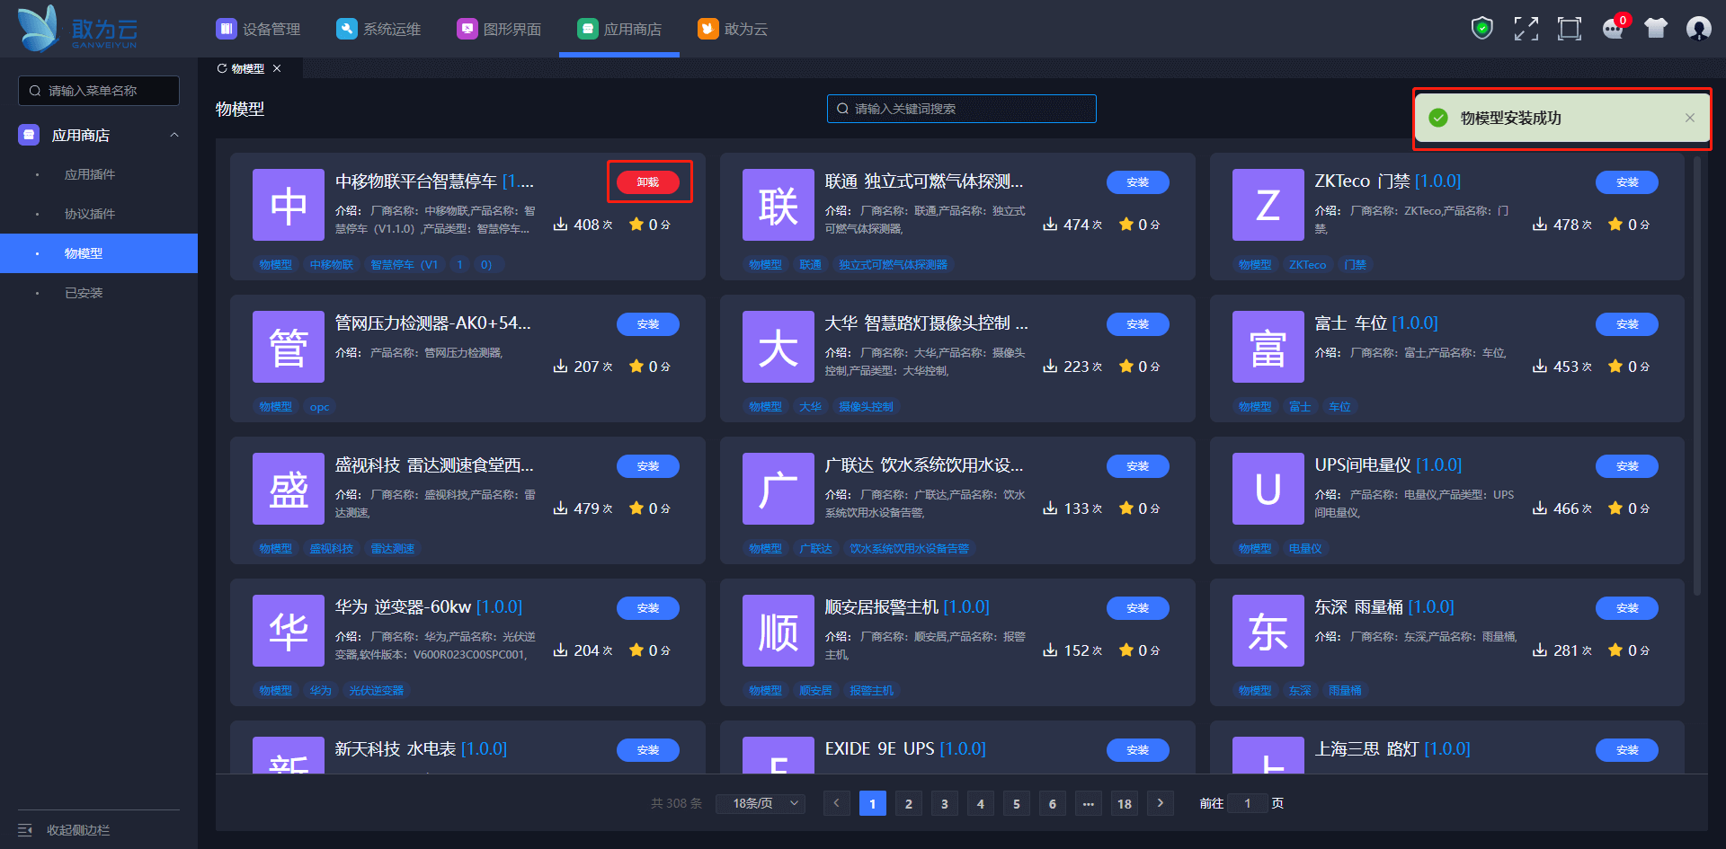Click the 盛 thumbnail of 盛视科技 card

coord(289,489)
